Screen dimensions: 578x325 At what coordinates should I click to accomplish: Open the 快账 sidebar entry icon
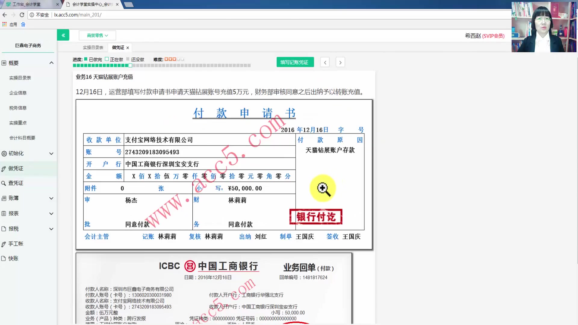point(3,258)
